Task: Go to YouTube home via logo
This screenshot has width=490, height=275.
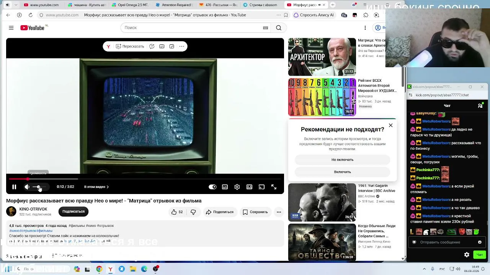Action: point(33,27)
